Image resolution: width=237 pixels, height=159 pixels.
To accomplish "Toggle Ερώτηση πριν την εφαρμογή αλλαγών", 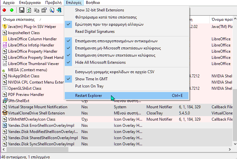I will 127,24.
